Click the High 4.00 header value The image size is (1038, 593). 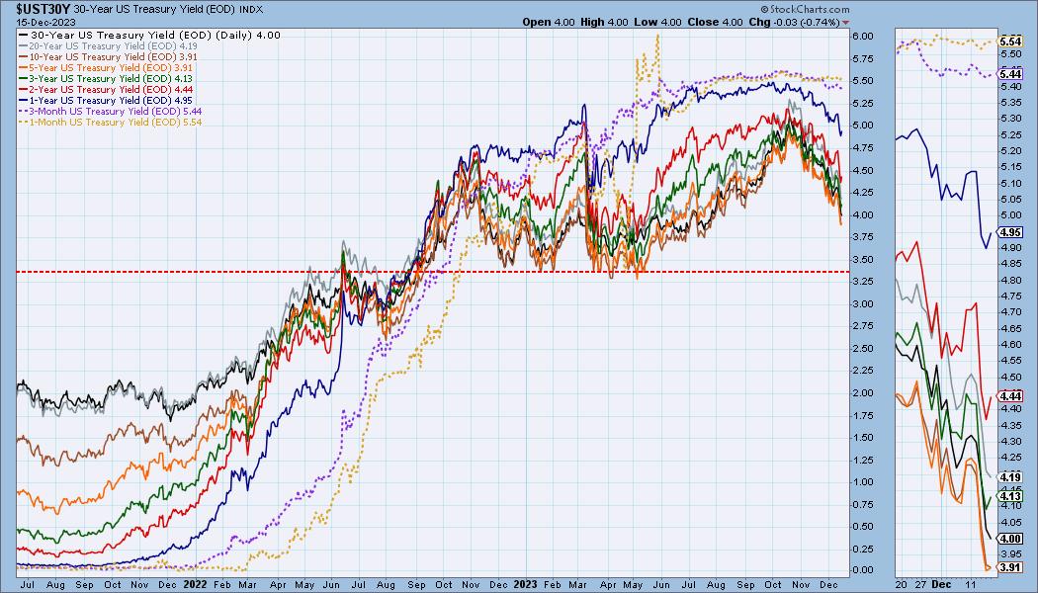604,22
